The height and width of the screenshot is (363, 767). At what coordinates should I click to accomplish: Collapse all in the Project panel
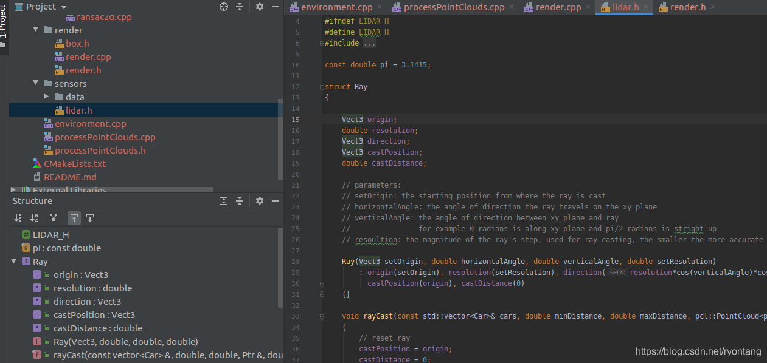click(240, 7)
